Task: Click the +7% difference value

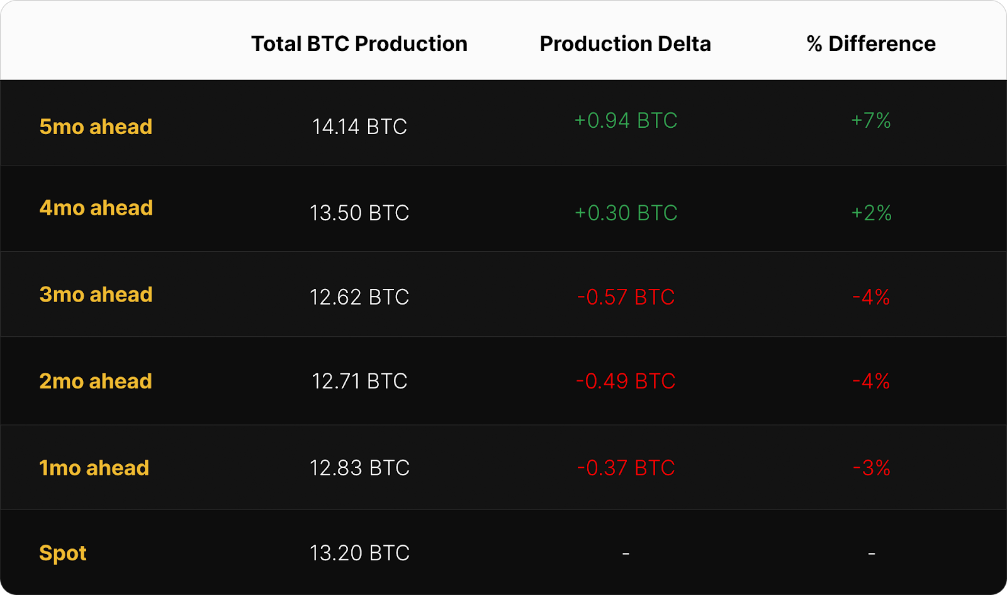Action: pos(871,120)
